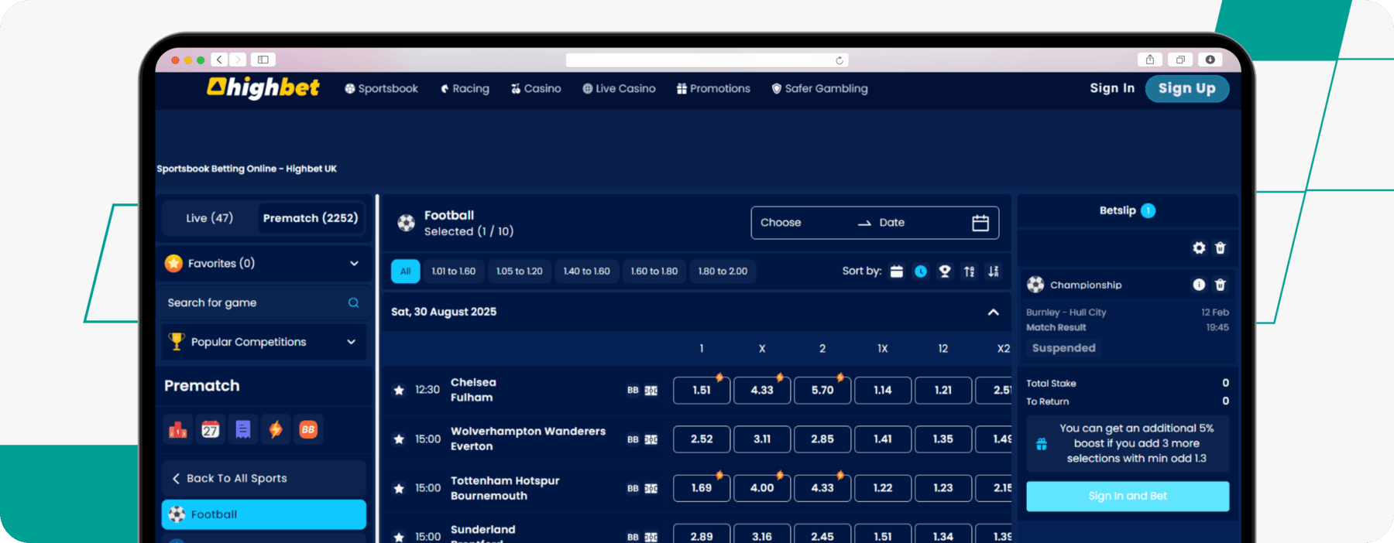1394x543 pixels.
Task: Favorite the Tottenham vs Bournemouth match star
Action: (399, 488)
